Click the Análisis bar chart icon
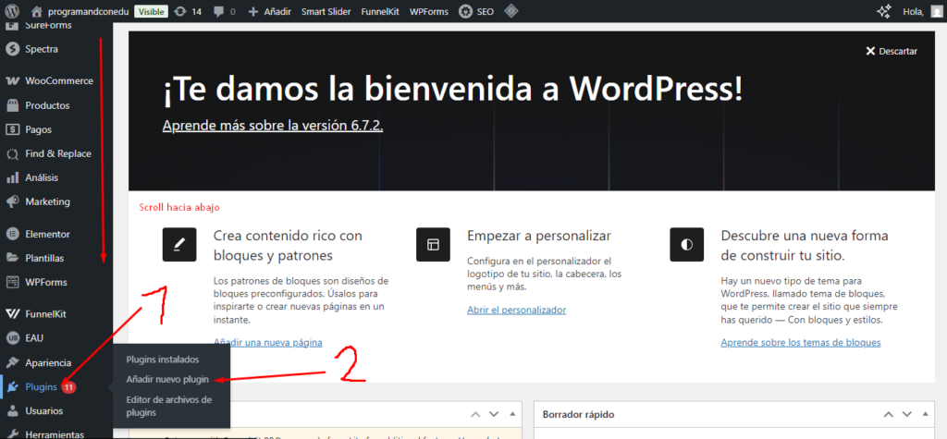This screenshot has height=439, width=947. pos(12,177)
